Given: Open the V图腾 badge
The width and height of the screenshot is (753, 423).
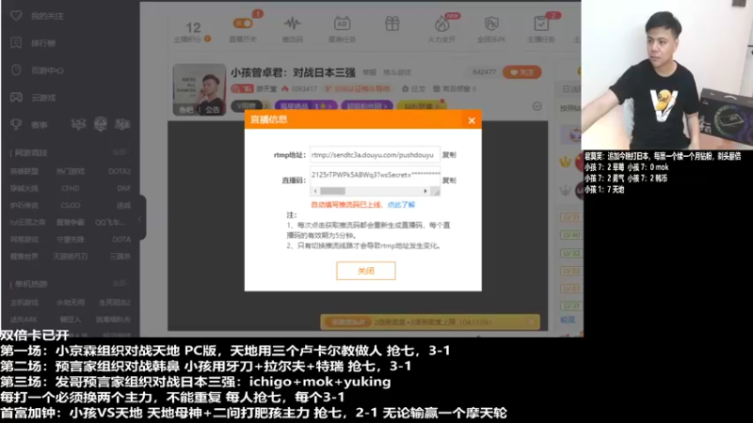Looking at the screenshot, I should [247, 105].
